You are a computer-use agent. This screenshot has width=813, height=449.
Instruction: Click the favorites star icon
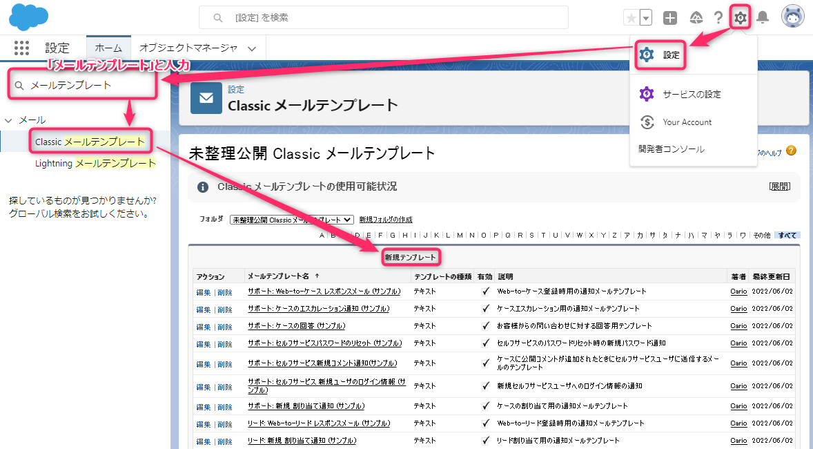[631, 18]
